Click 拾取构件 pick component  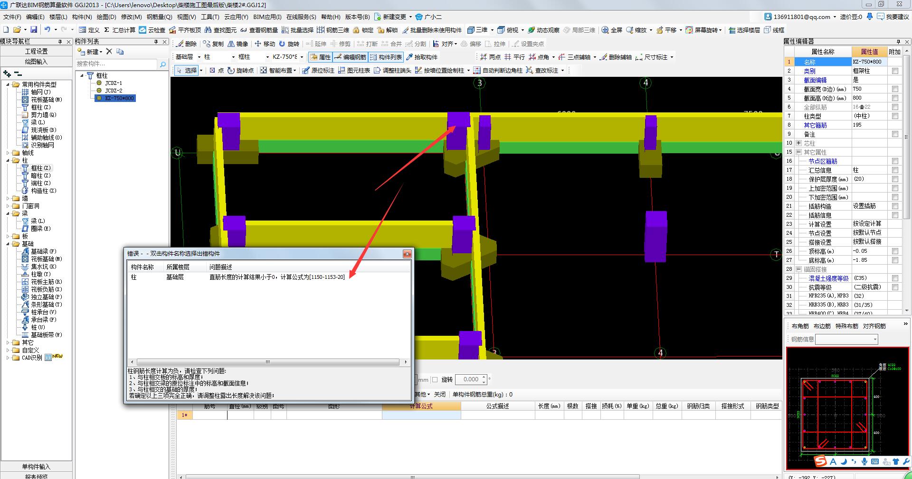click(422, 57)
